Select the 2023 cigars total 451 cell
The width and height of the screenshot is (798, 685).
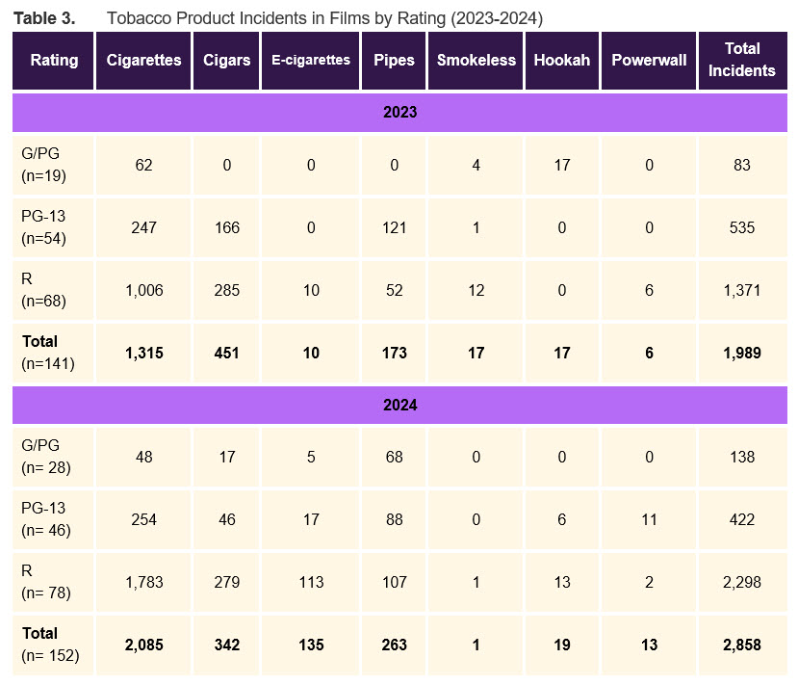[226, 353]
